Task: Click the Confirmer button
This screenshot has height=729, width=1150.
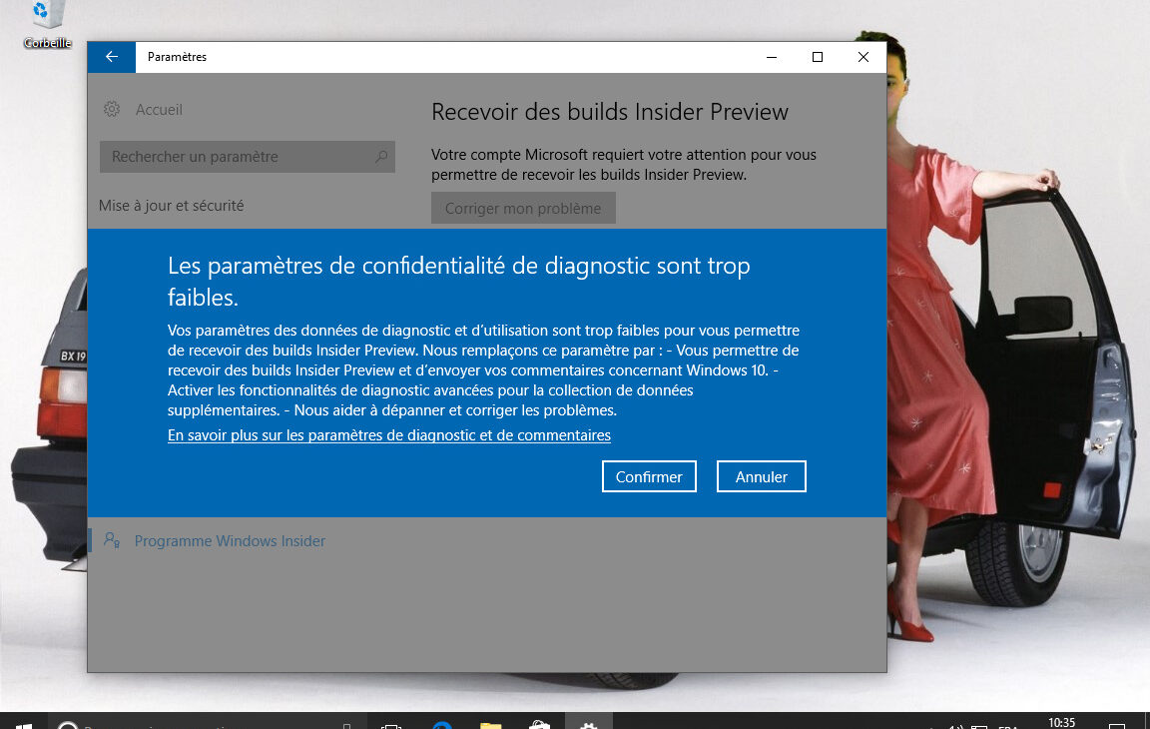Action: (648, 476)
